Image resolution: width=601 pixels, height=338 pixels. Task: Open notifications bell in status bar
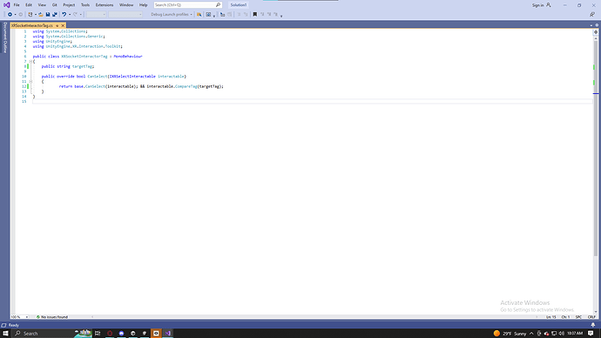tap(593, 325)
